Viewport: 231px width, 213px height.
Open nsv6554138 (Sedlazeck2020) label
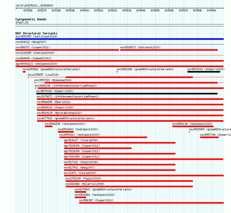coord(192,124)
